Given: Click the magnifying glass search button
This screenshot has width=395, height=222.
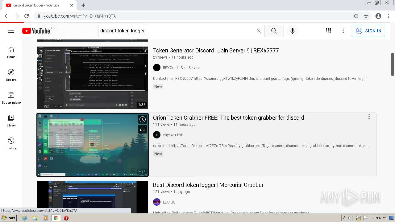Looking at the screenshot, I should 274,31.
